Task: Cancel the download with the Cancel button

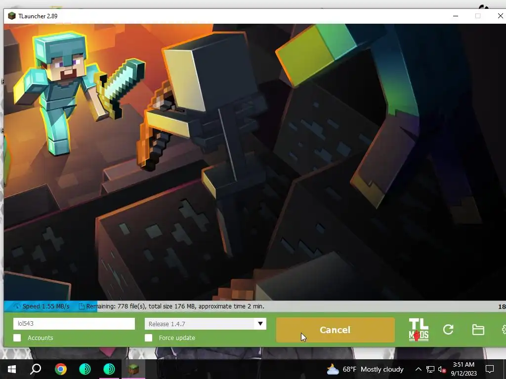Action: click(x=335, y=330)
